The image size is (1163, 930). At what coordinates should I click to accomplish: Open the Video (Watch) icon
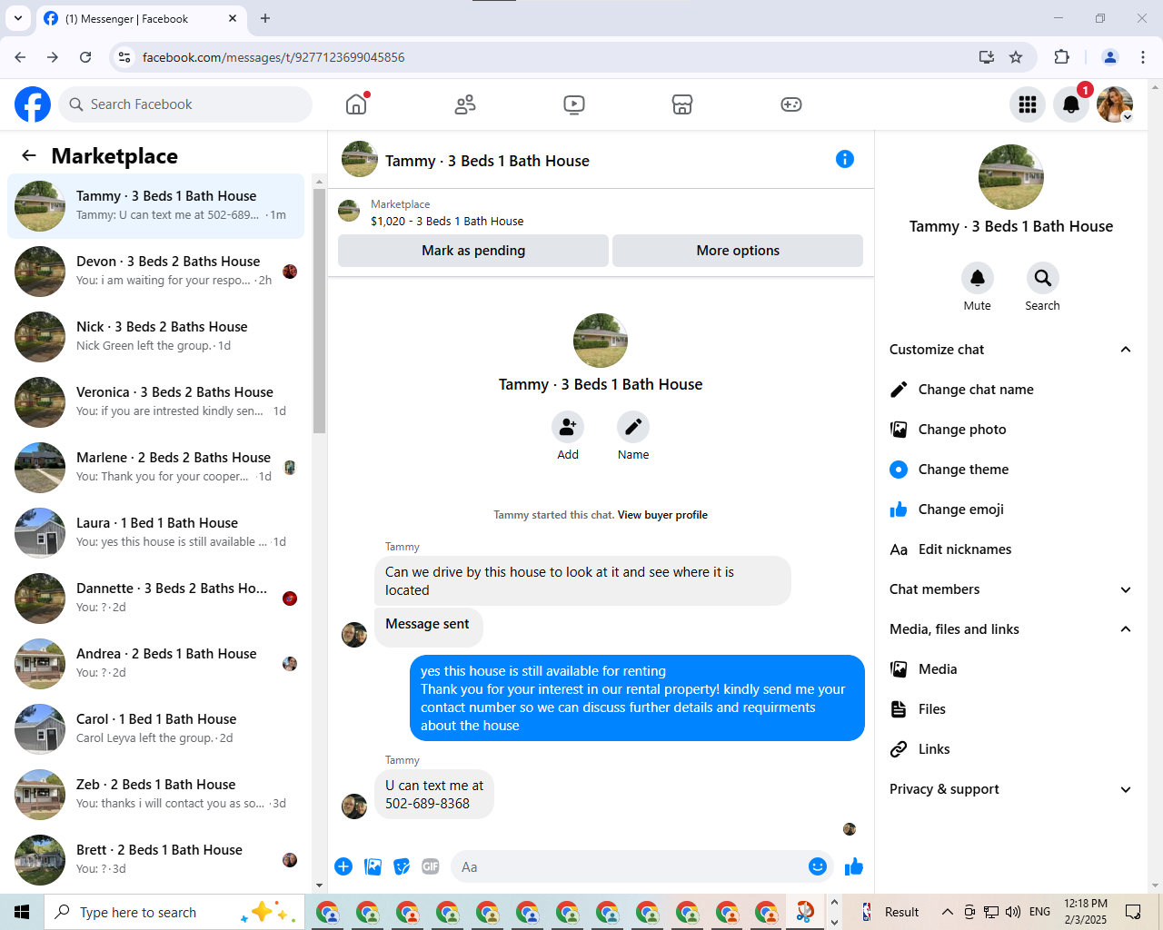(x=574, y=104)
